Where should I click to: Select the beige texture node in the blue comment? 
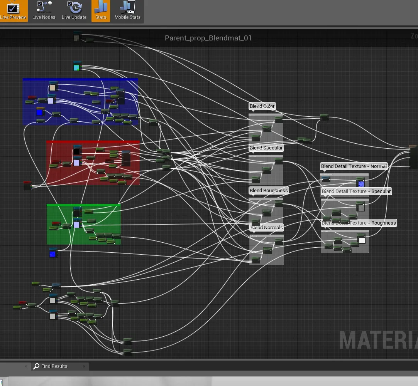click(53, 87)
